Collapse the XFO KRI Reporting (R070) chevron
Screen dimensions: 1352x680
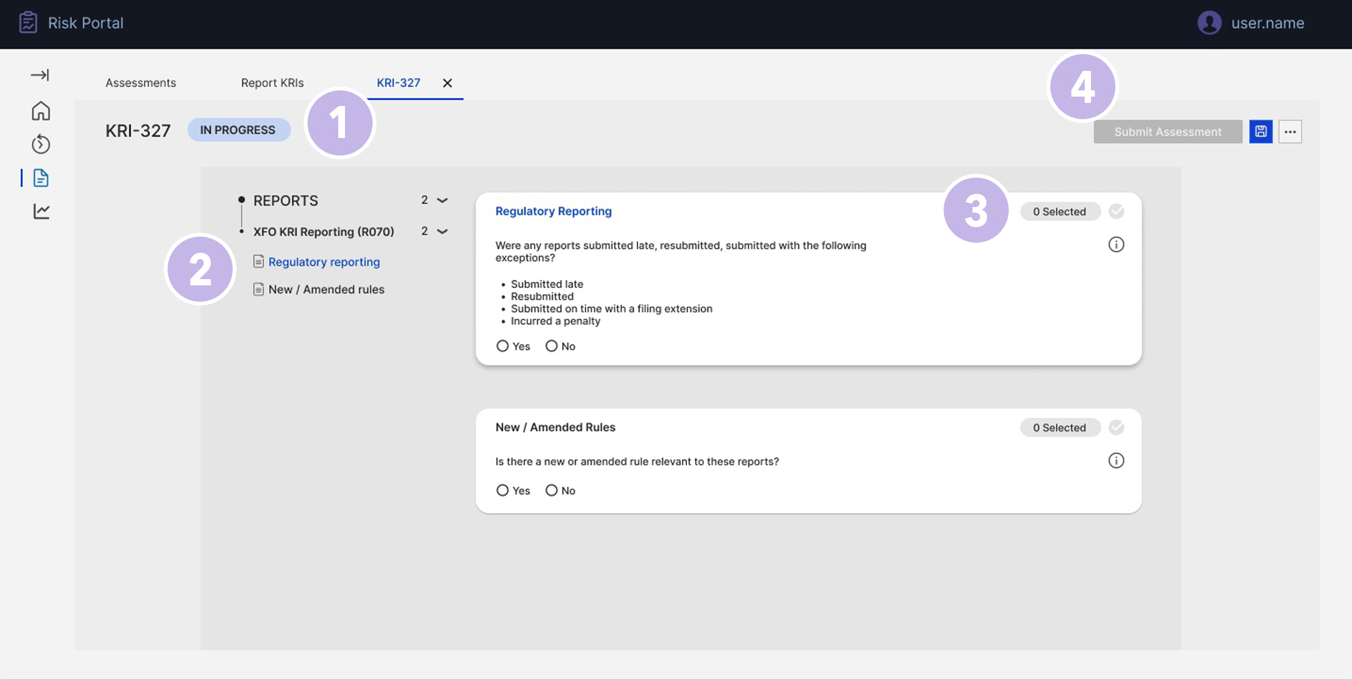coord(442,231)
